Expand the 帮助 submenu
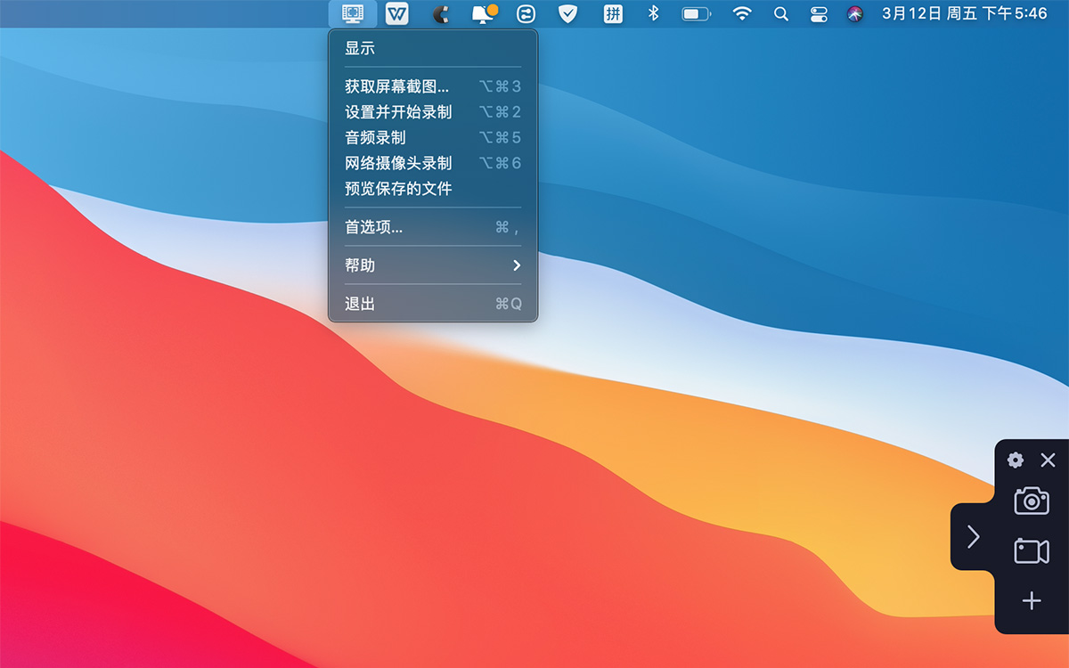 click(x=433, y=265)
